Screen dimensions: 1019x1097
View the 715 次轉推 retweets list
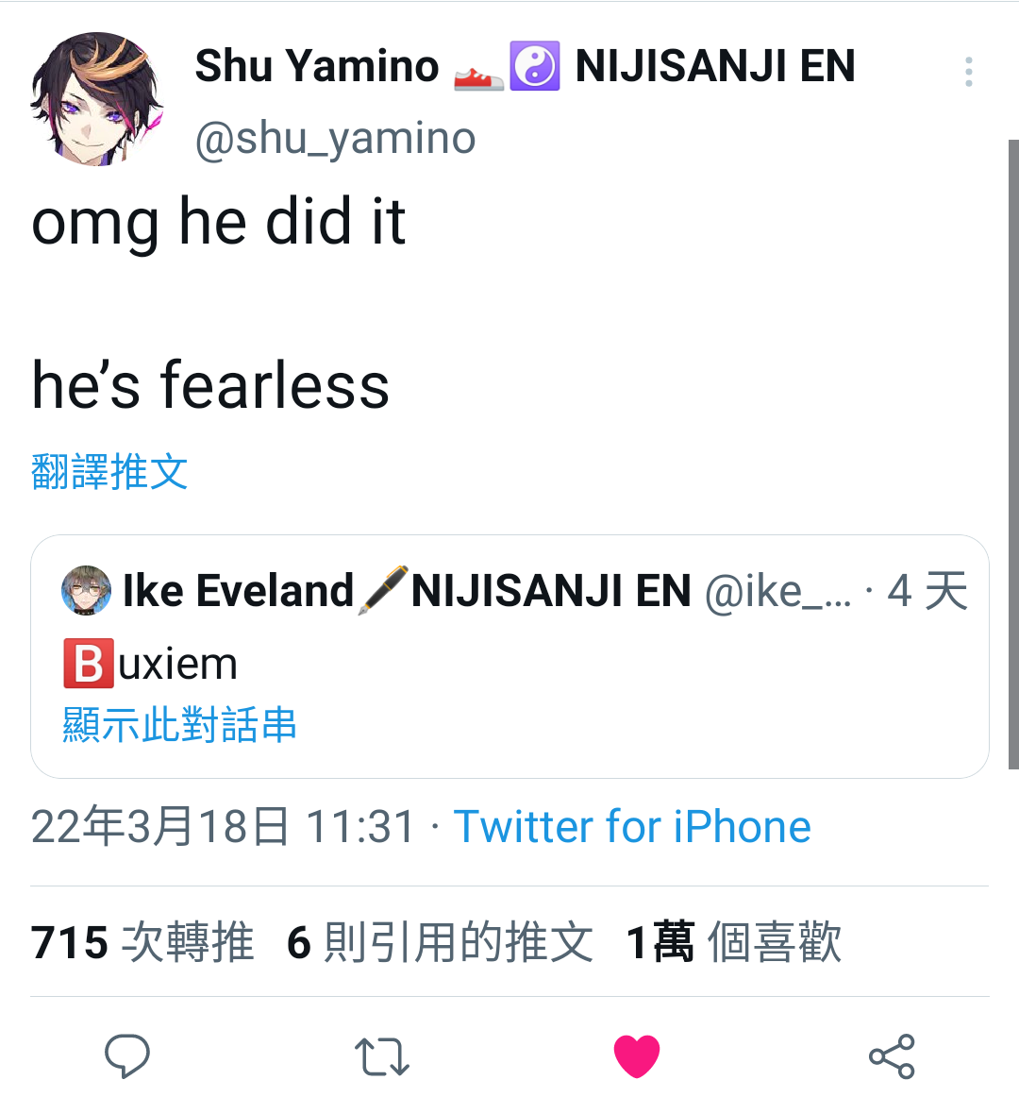pos(142,941)
